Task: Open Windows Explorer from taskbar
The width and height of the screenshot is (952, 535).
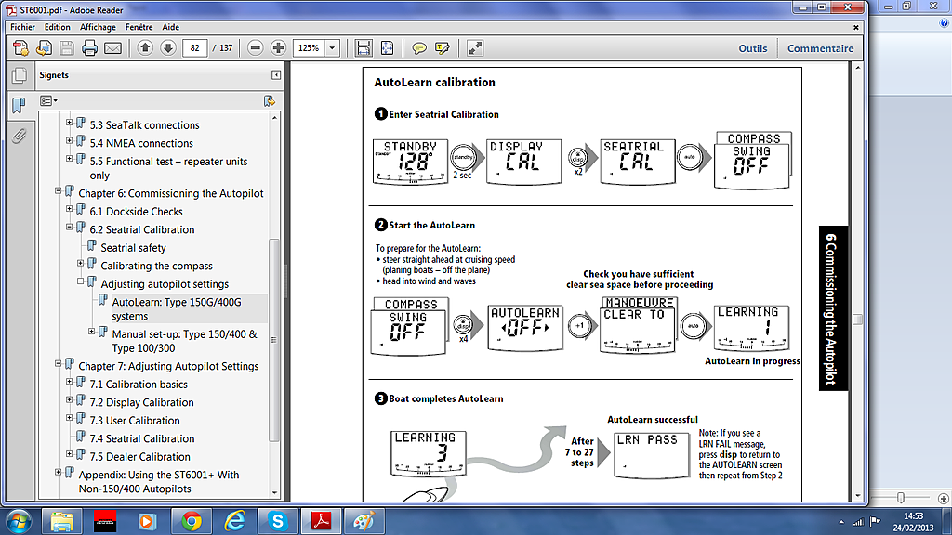Action: coord(62,522)
